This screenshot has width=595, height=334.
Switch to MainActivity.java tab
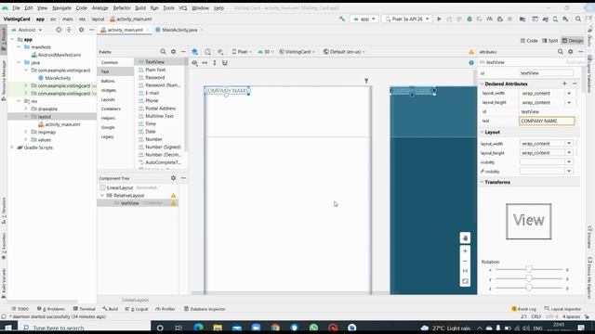[x=179, y=30]
